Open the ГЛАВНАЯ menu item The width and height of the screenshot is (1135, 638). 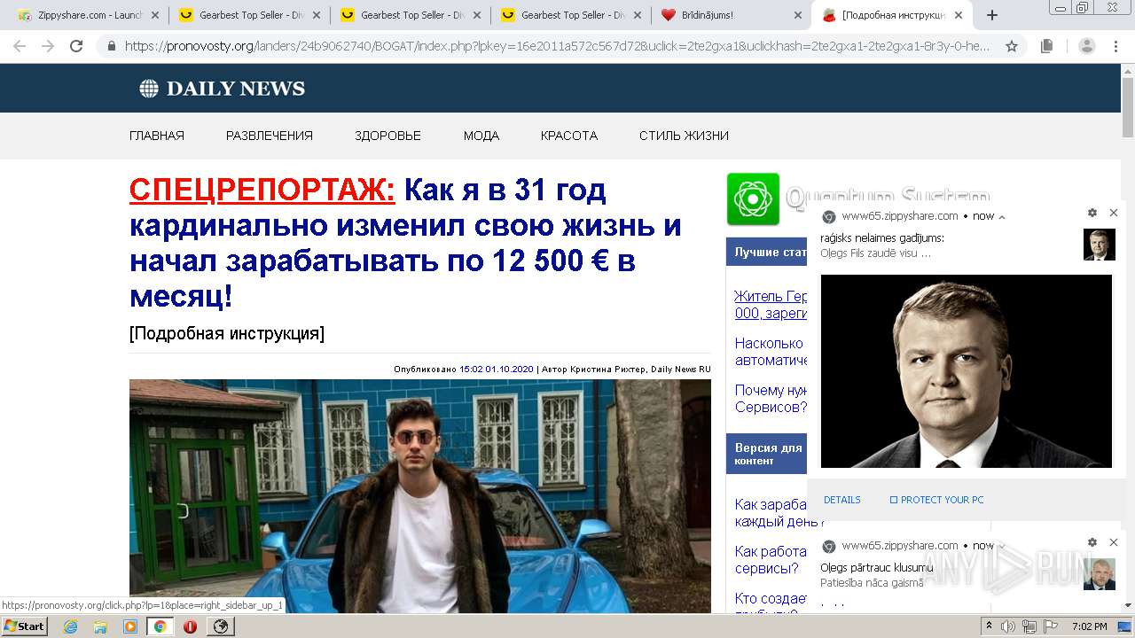tap(157, 136)
